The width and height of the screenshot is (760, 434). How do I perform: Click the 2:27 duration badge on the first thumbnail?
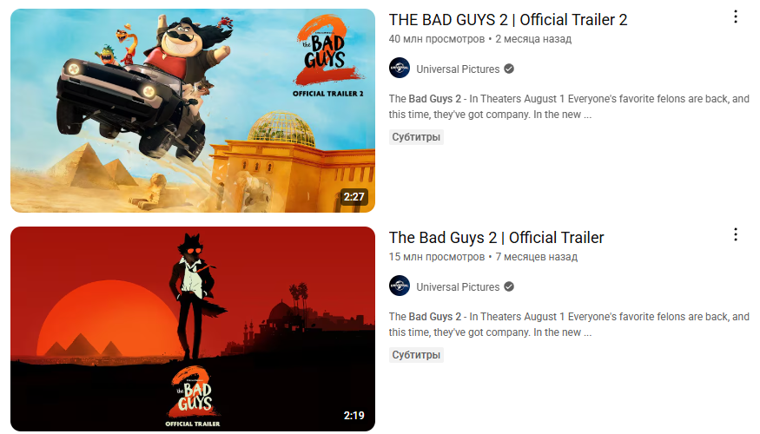pos(354,197)
